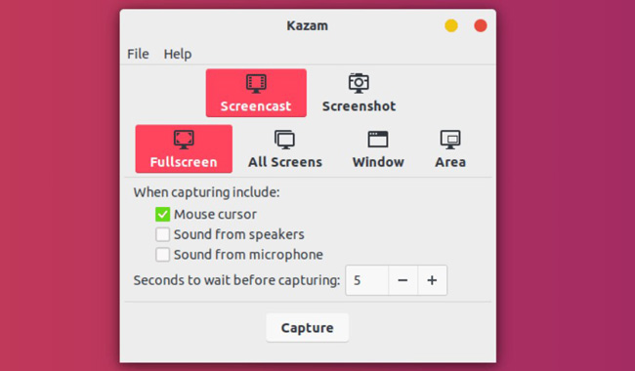Enable Sound from speakers
The height and width of the screenshot is (371, 635).
[x=162, y=234]
